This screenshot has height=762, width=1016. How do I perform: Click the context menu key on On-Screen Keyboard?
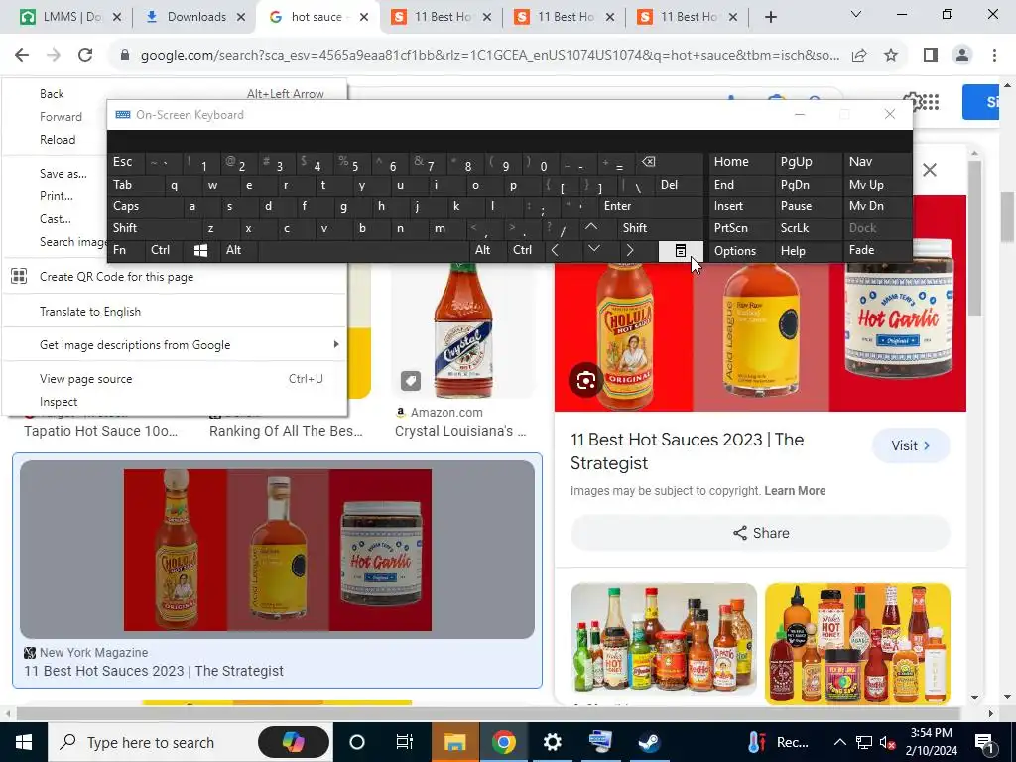pyautogui.click(x=681, y=251)
